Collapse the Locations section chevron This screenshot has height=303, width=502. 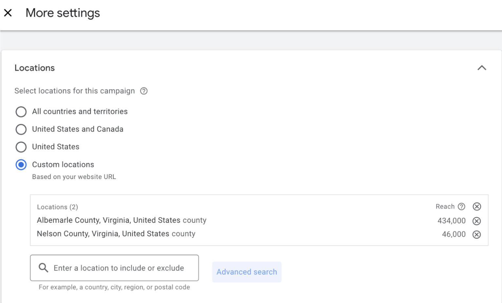(x=481, y=68)
